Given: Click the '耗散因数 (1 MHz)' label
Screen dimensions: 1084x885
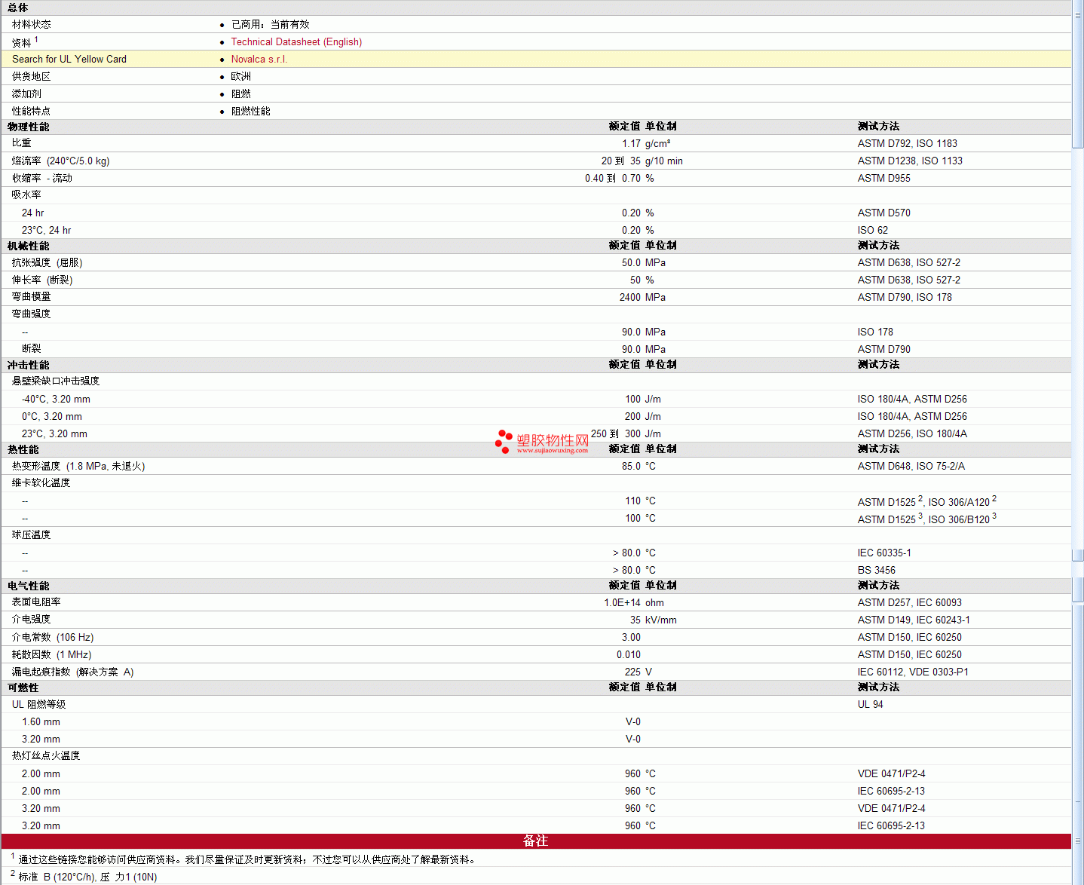Looking at the screenshot, I should 52,655.
